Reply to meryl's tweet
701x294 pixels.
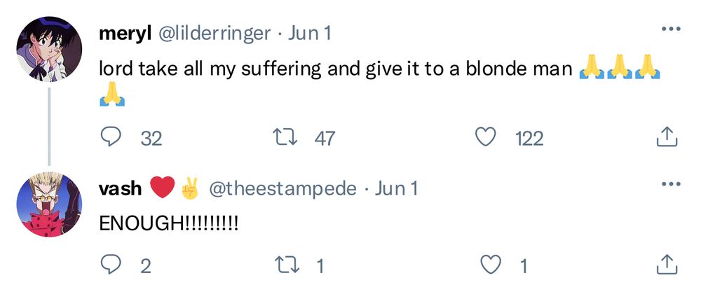pos(111,138)
